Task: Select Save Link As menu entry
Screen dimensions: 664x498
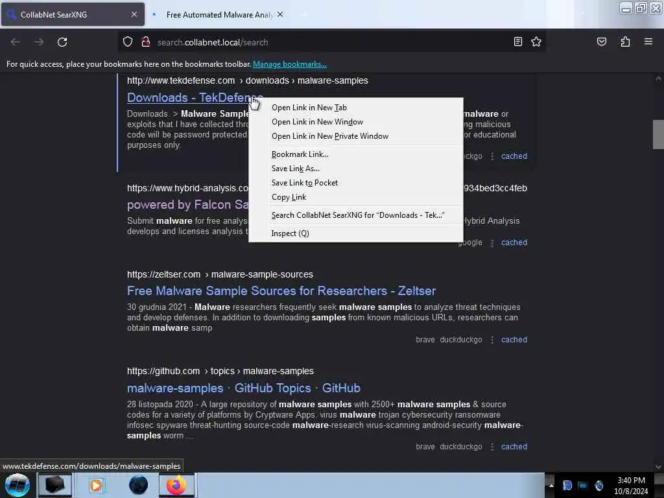Action: tap(356, 169)
